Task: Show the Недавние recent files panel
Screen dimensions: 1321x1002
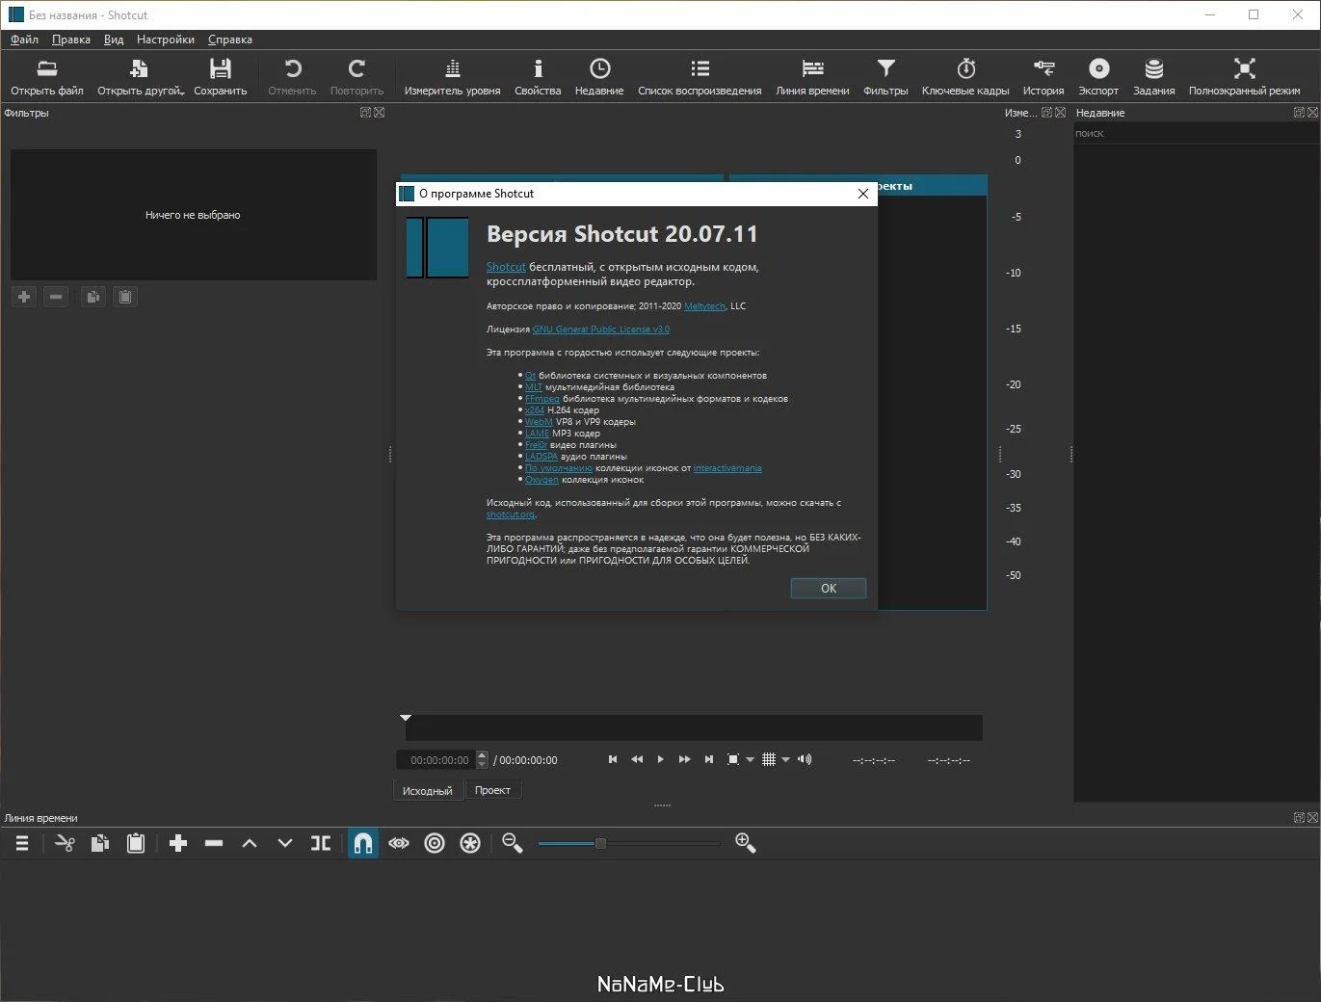Action: coord(599,77)
